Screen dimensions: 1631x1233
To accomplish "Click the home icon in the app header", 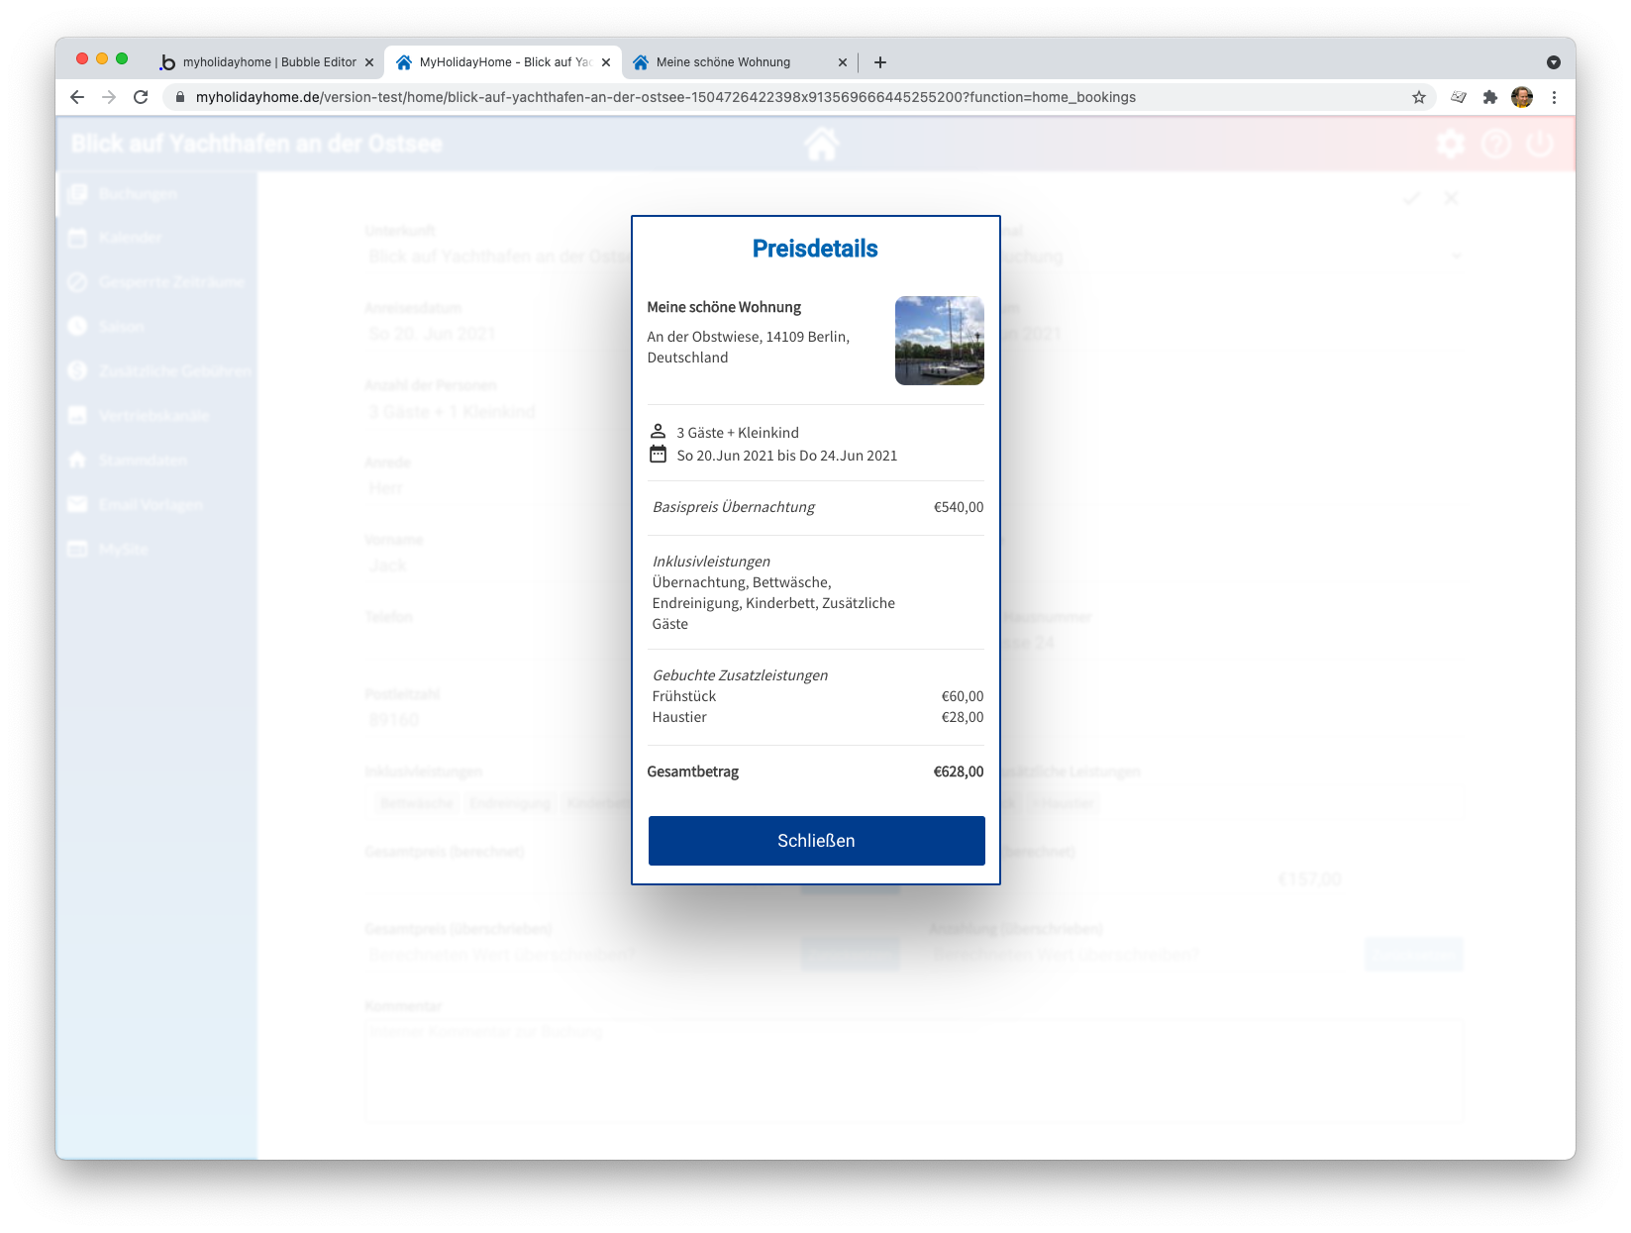I will [x=821, y=145].
